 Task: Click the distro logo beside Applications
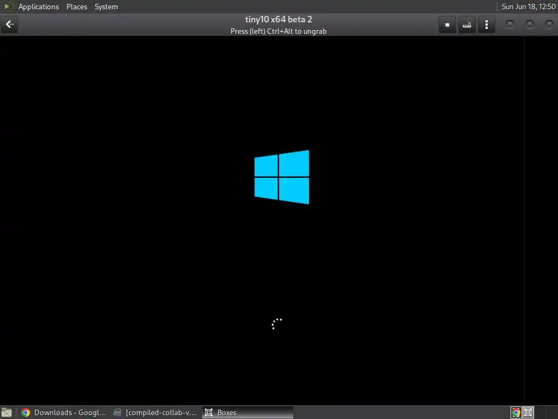[9, 7]
